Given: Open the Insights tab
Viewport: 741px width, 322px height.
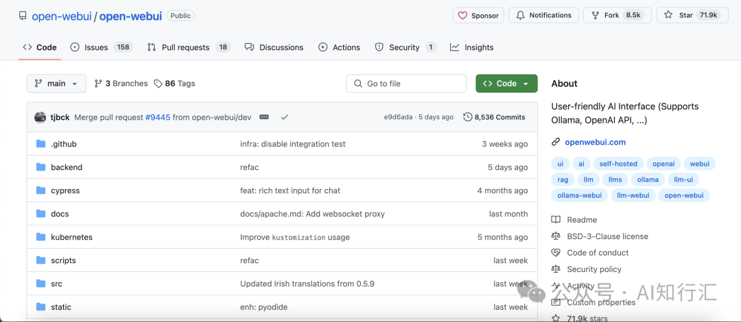Looking at the screenshot, I should (471, 47).
